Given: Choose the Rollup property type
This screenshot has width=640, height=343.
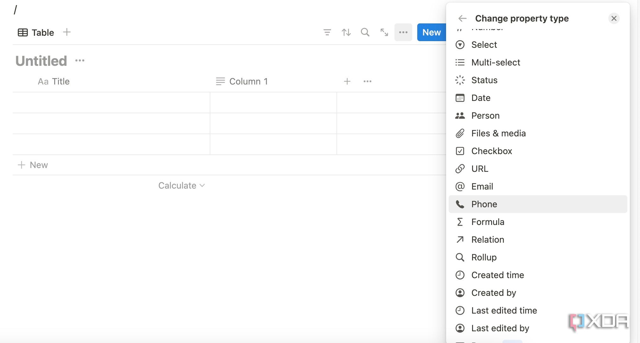Looking at the screenshot, I should pyautogui.click(x=538, y=257).
